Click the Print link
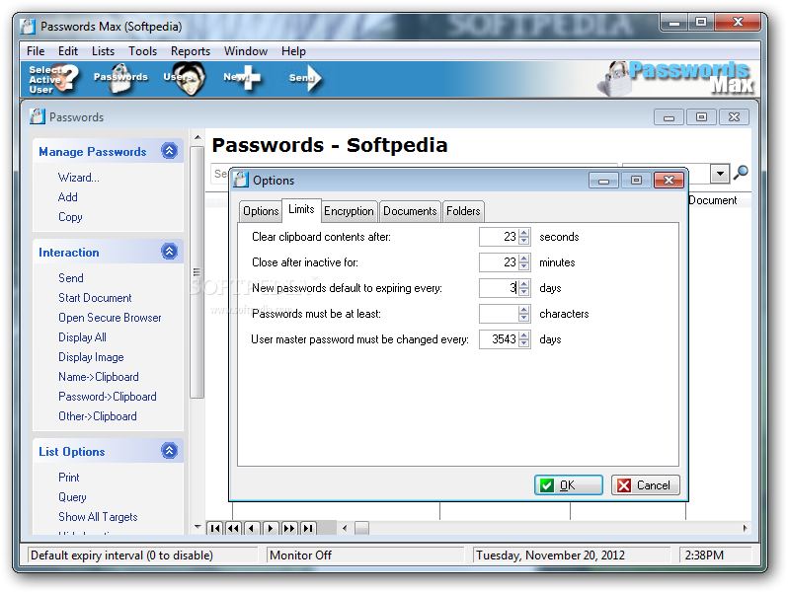788x593 pixels. (69, 477)
